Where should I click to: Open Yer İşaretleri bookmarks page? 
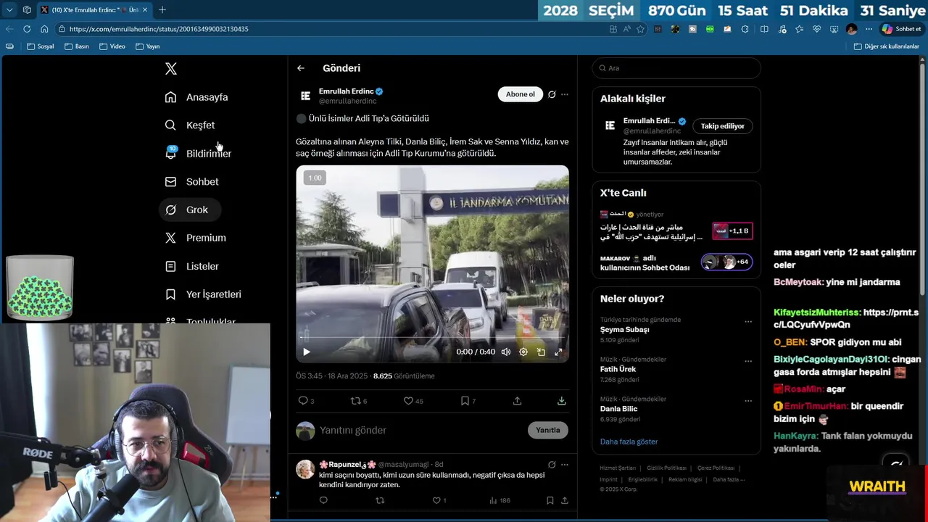[204, 294]
